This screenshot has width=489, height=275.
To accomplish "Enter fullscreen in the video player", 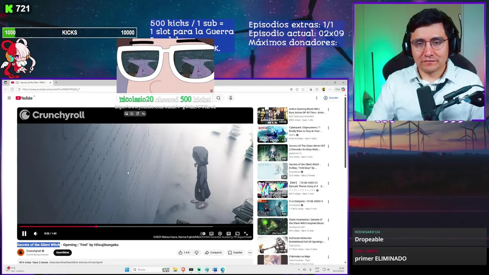I will click(246, 233).
